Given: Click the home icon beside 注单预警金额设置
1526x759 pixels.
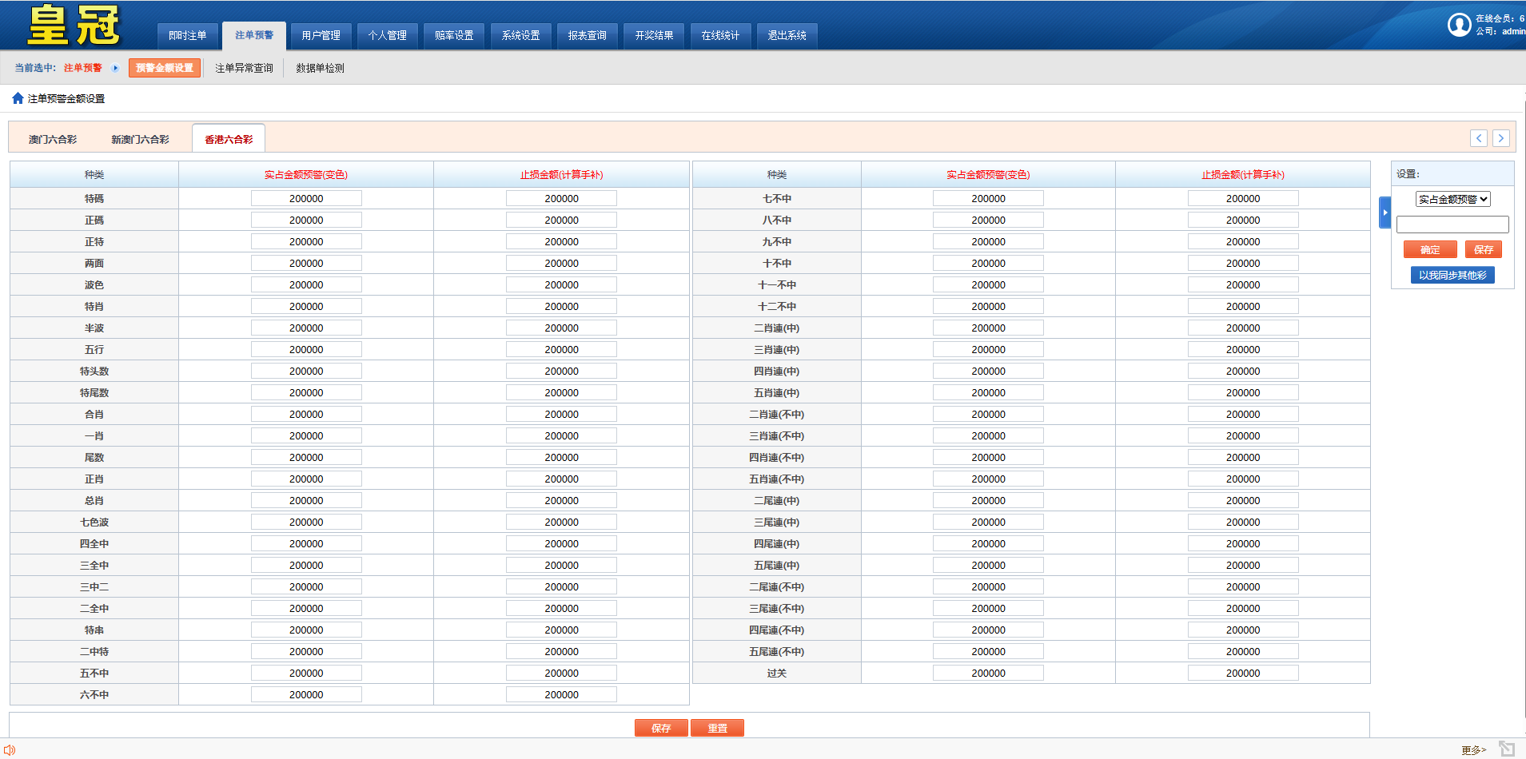Looking at the screenshot, I should 18,98.
